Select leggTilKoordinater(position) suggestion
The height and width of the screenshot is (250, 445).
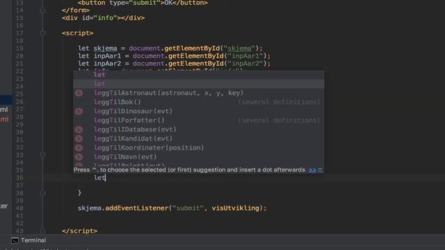(x=199, y=148)
